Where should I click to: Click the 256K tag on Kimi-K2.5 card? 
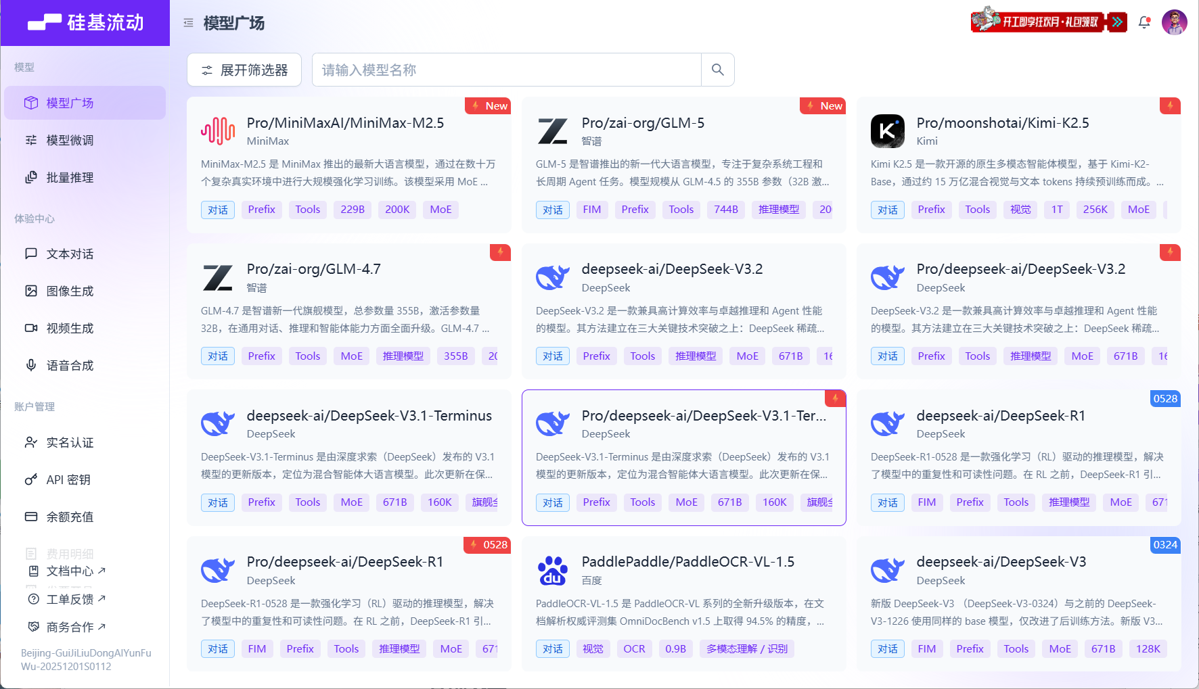tap(1095, 210)
